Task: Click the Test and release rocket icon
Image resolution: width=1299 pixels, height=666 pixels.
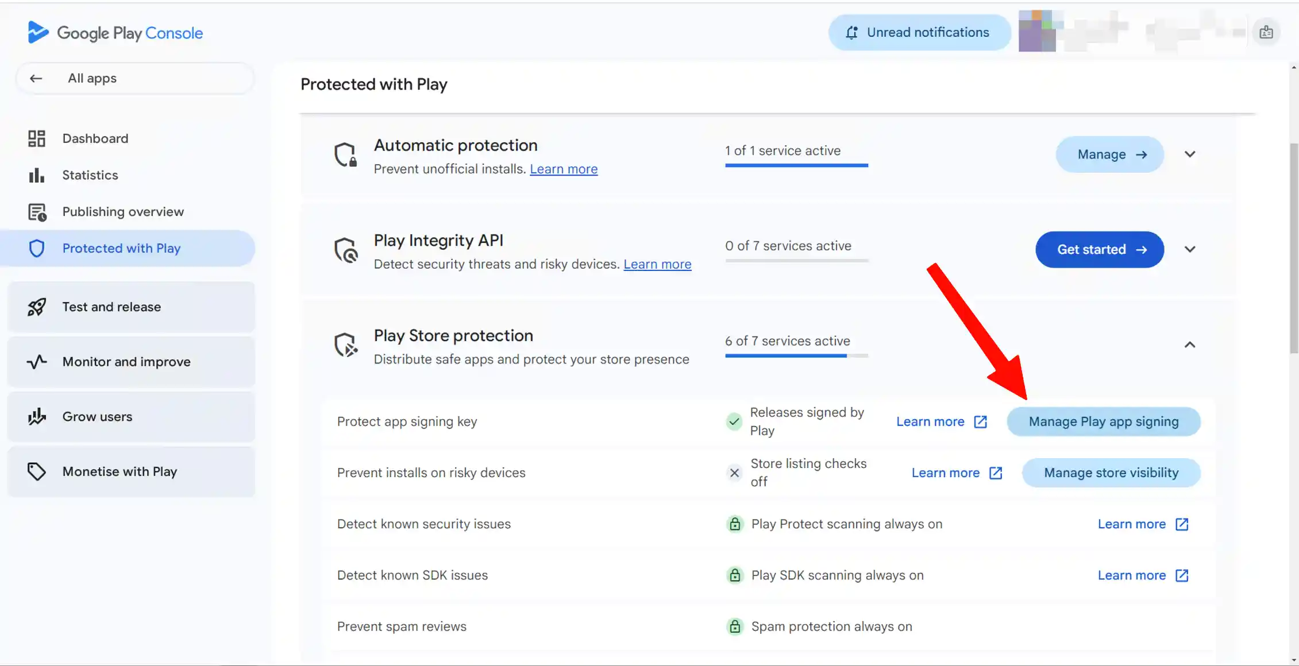Action: [x=37, y=307]
